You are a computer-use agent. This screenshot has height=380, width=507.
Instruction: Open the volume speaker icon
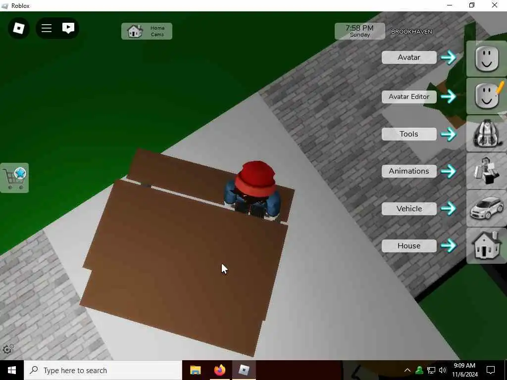(x=443, y=370)
